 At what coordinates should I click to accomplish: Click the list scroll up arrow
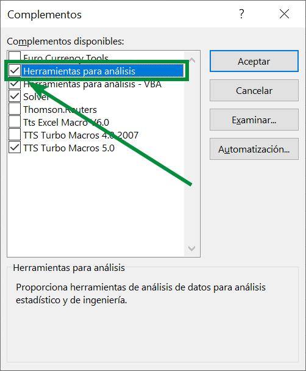click(192, 60)
